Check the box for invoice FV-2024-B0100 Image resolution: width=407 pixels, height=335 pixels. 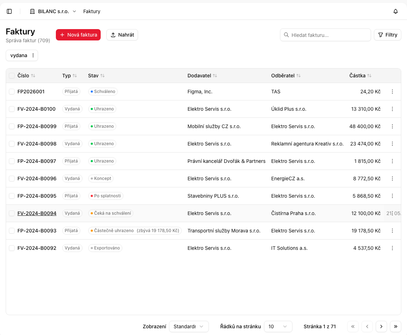pyautogui.click(x=12, y=109)
